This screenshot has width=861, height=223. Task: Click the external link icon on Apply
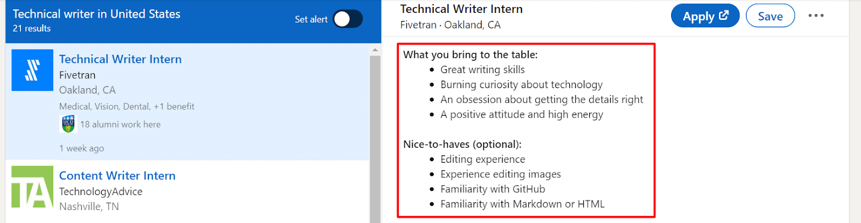[x=724, y=16]
